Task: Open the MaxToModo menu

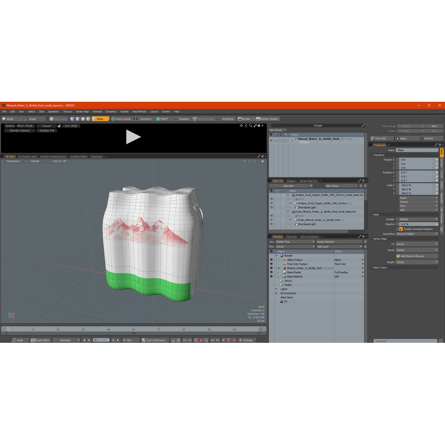Action: coord(139,112)
